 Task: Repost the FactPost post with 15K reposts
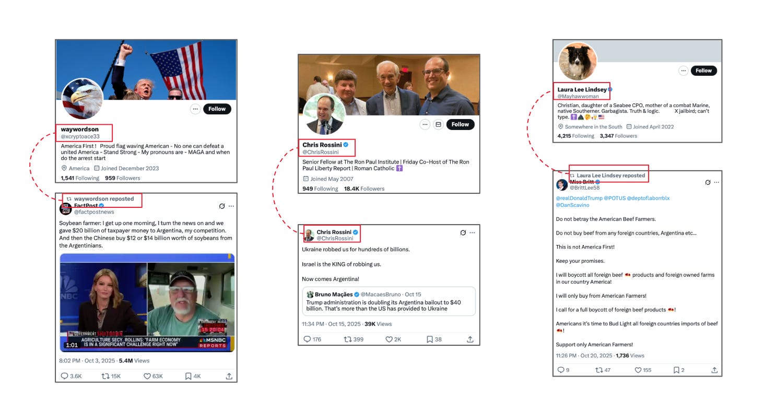pyautogui.click(x=111, y=376)
